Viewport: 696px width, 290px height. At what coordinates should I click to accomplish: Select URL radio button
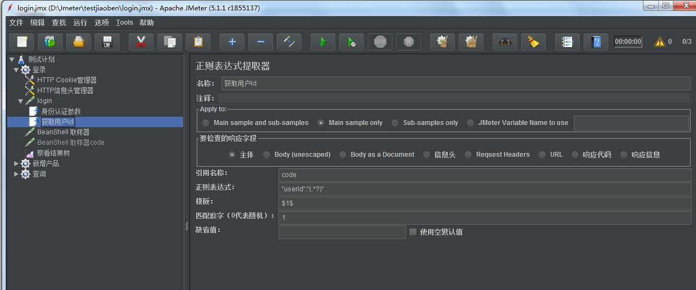pos(542,155)
